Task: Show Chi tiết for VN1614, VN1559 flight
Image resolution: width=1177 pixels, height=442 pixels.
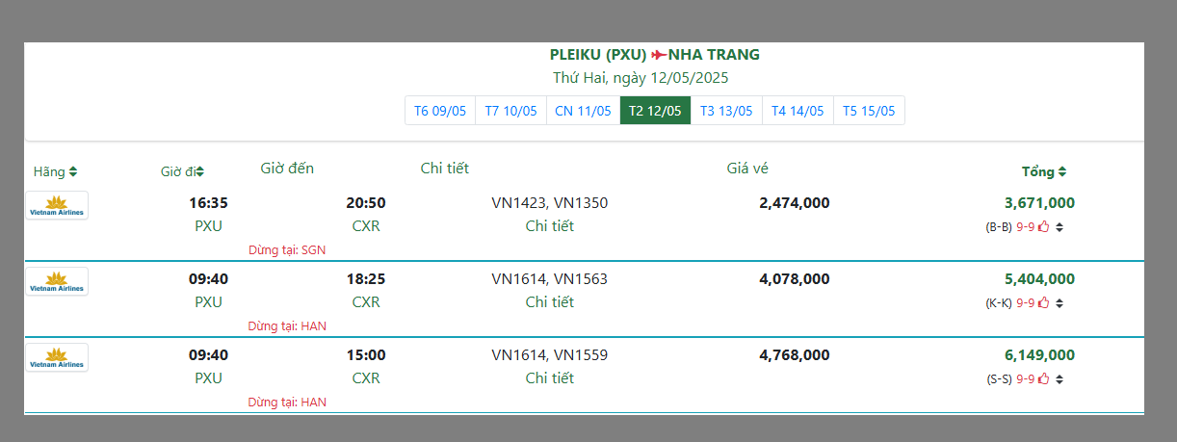Action: tap(549, 378)
